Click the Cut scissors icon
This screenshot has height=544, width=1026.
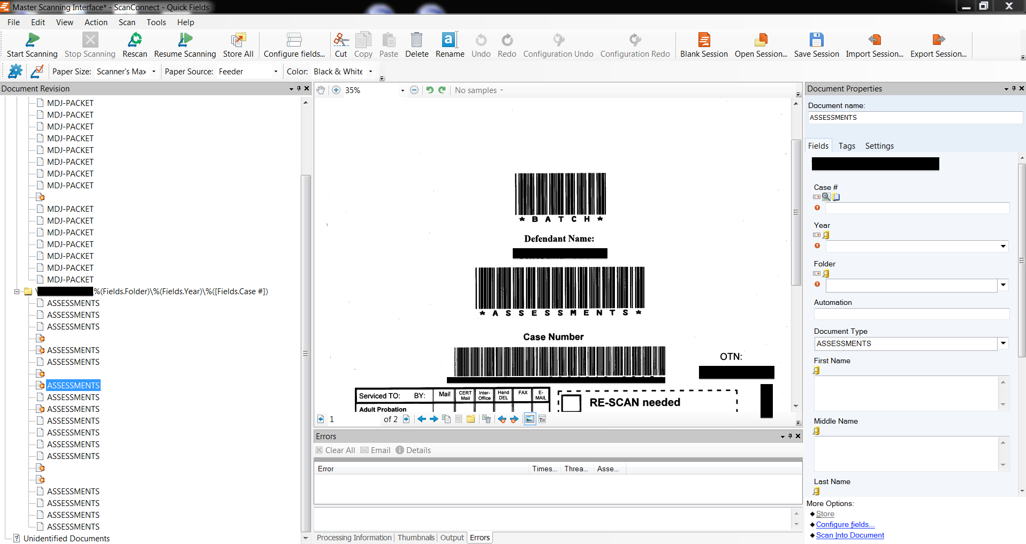pos(341,40)
